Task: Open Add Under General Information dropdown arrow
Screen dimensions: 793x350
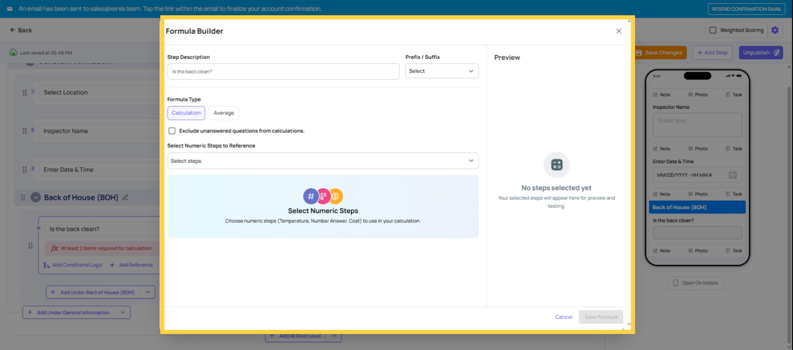Action: click(x=123, y=312)
